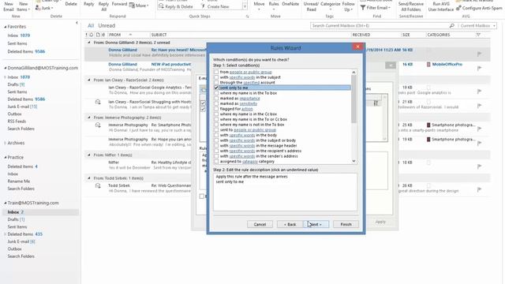Open 'specified' account link in conditions list

(x=251, y=82)
